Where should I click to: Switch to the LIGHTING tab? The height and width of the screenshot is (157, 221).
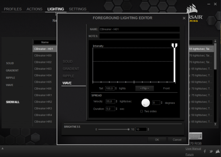(56, 9)
